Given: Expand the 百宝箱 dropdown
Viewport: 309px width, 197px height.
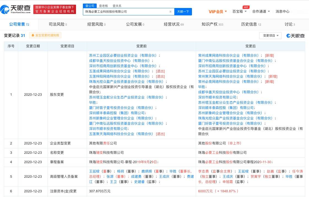Looking at the screenshot, I should click(239, 12).
